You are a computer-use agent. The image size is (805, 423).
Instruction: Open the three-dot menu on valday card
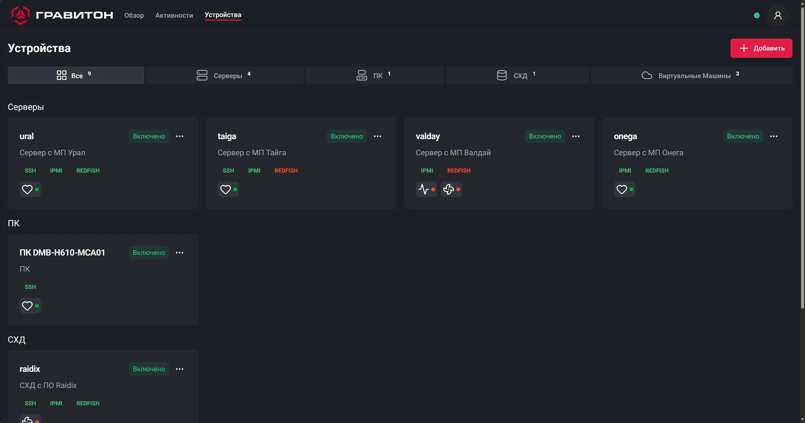pos(576,136)
